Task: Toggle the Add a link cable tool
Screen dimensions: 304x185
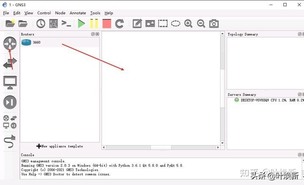Action: tap(10, 142)
